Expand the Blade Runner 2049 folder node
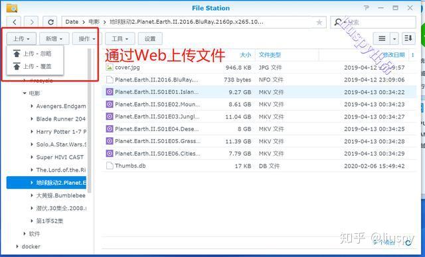425x257 pixels. coord(32,119)
